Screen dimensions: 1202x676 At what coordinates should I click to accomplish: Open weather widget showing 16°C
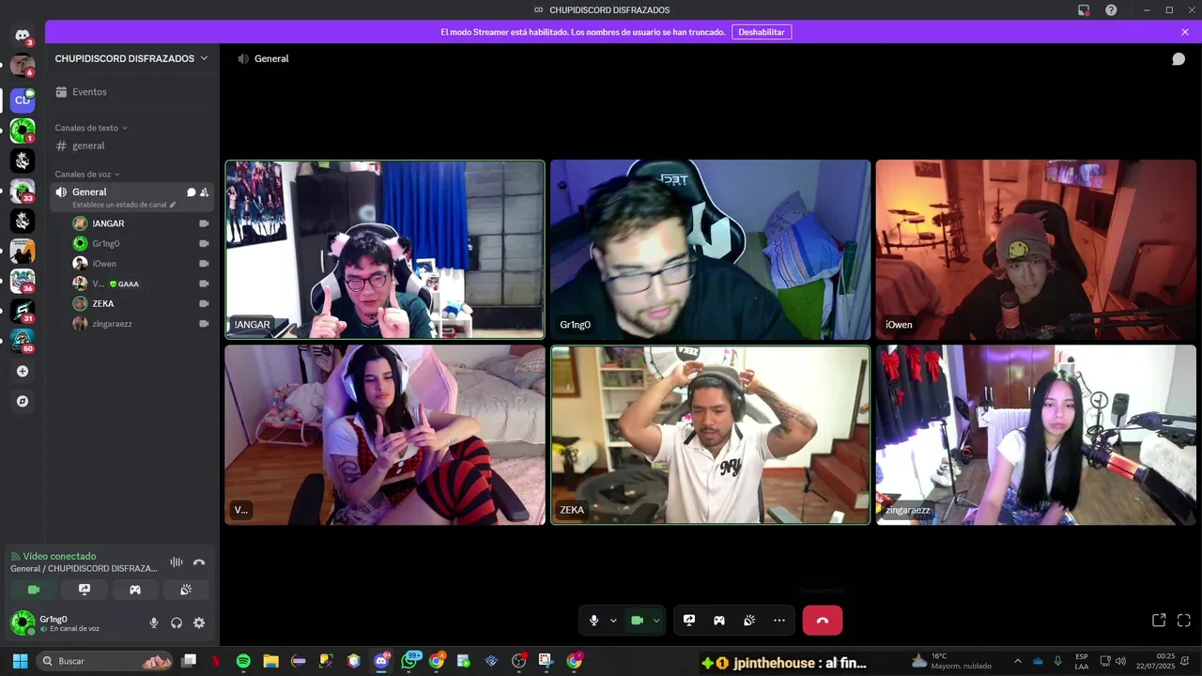pos(951,661)
